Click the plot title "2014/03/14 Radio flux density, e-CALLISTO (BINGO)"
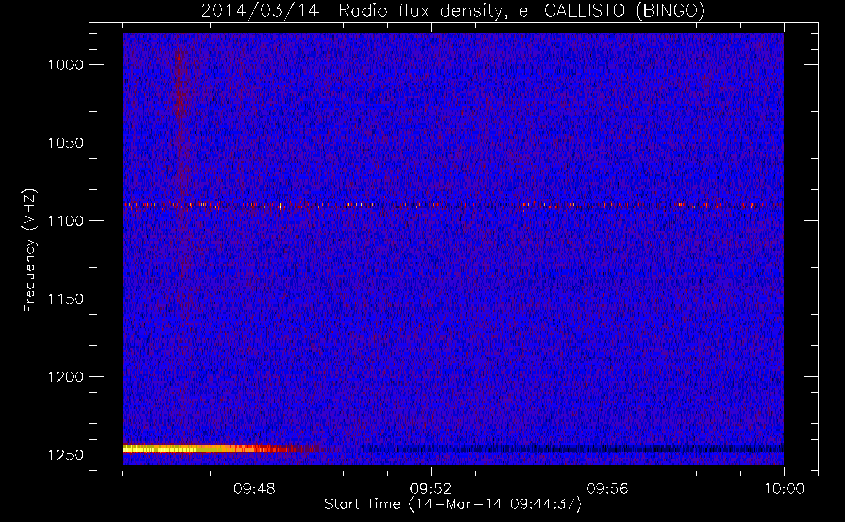 pyautogui.click(x=453, y=10)
